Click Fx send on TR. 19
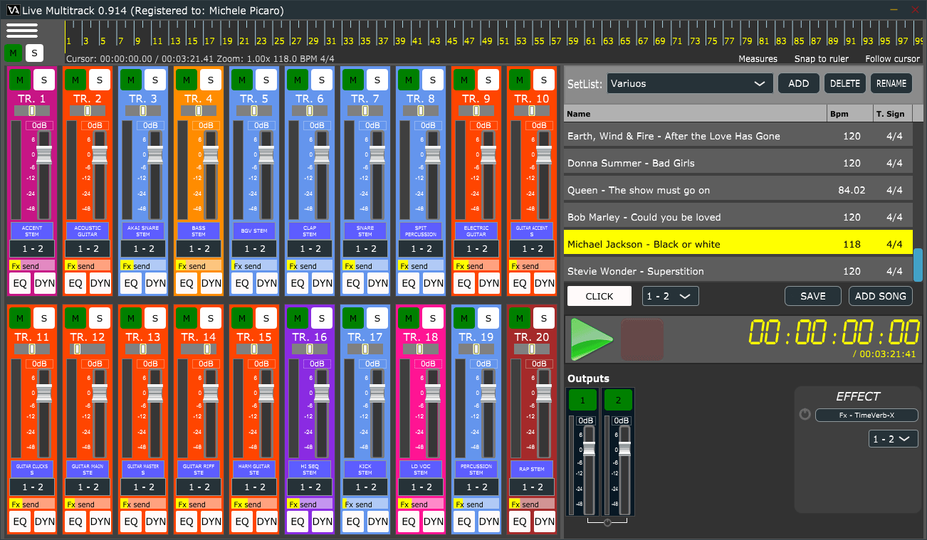Image resolution: width=927 pixels, height=540 pixels. click(476, 504)
